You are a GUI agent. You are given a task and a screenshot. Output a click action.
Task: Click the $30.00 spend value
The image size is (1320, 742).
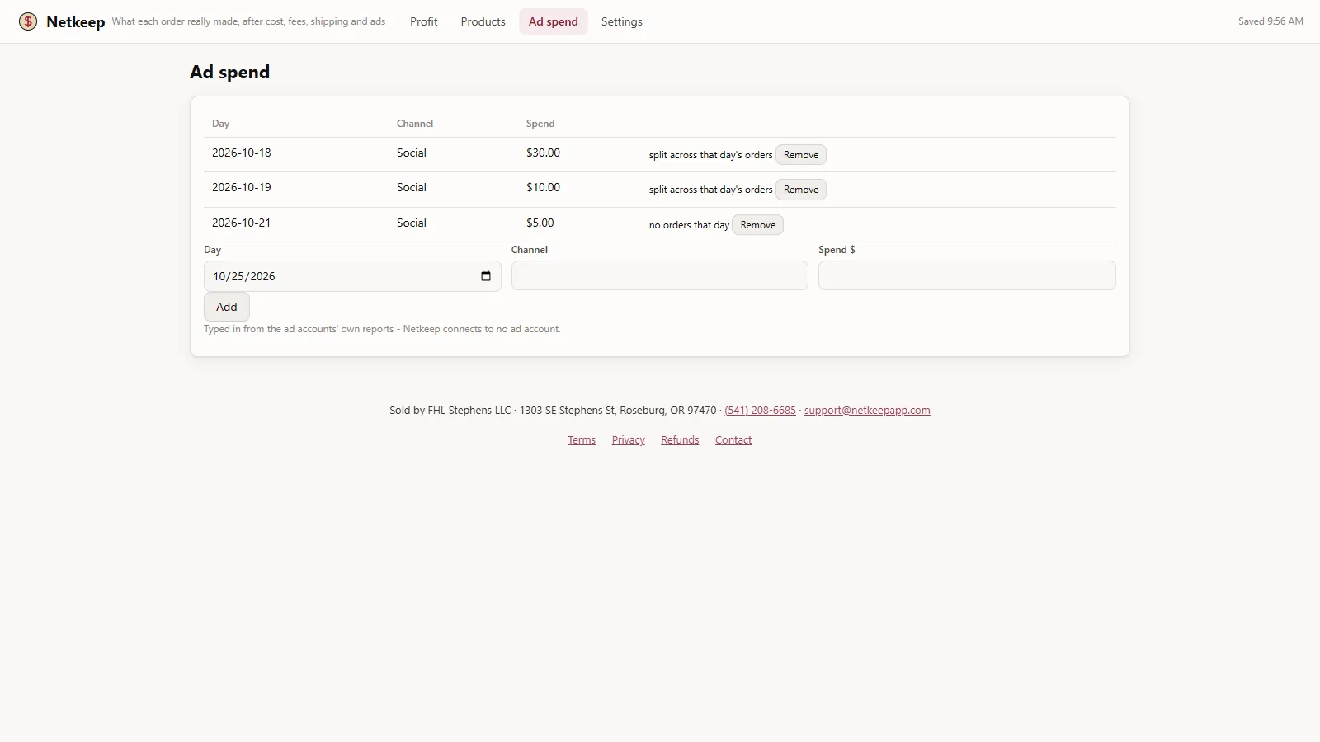pos(543,153)
